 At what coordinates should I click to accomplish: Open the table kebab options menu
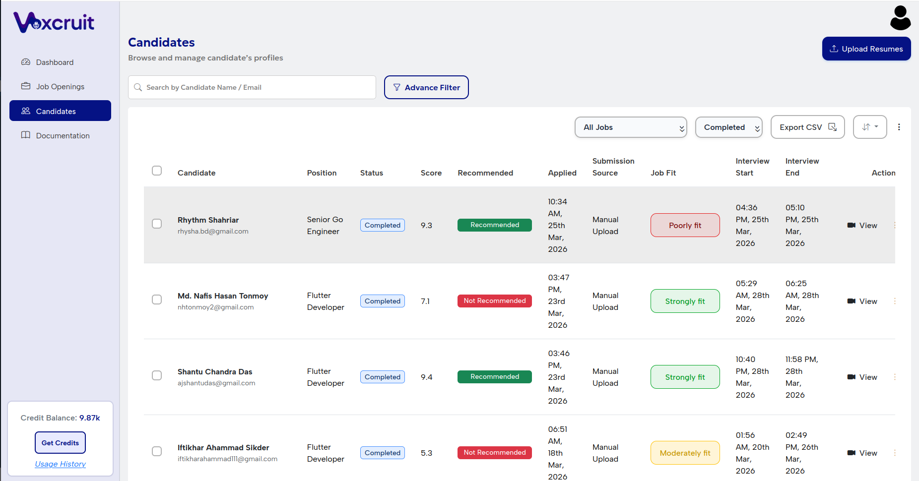(899, 127)
